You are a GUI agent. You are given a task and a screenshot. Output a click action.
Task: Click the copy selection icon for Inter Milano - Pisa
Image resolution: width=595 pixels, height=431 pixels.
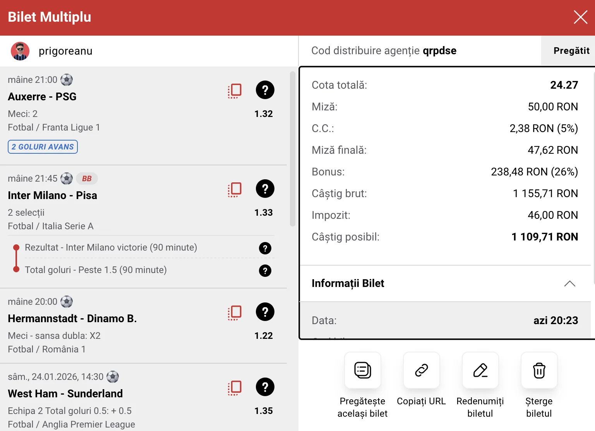[235, 189]
